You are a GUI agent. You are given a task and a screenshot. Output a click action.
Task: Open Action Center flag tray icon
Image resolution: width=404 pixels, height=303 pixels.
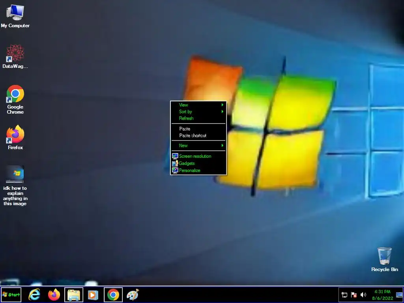coord(354,295)
